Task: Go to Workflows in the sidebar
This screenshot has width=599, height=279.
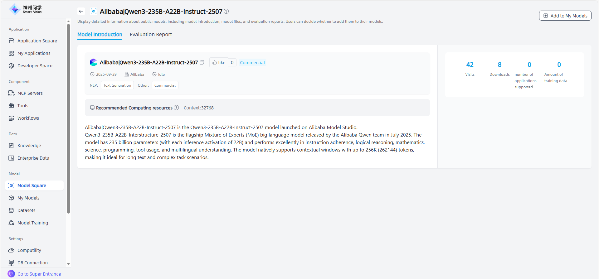Action: [28, 118]
